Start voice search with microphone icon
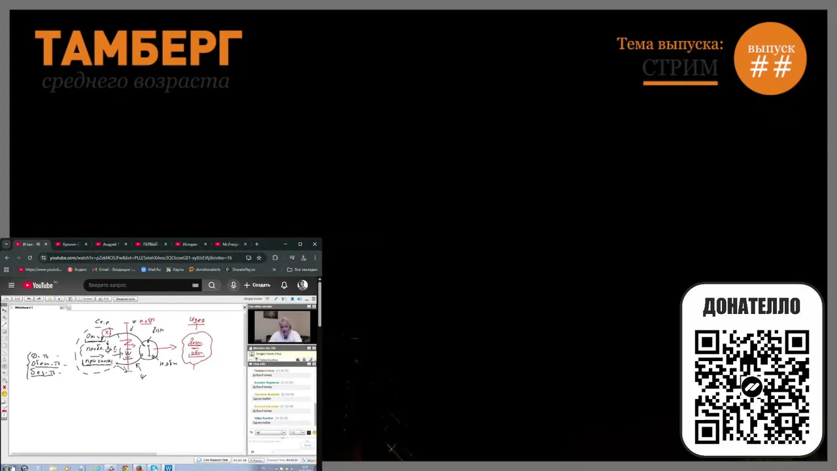837x471 pixels. click(233, 285)
